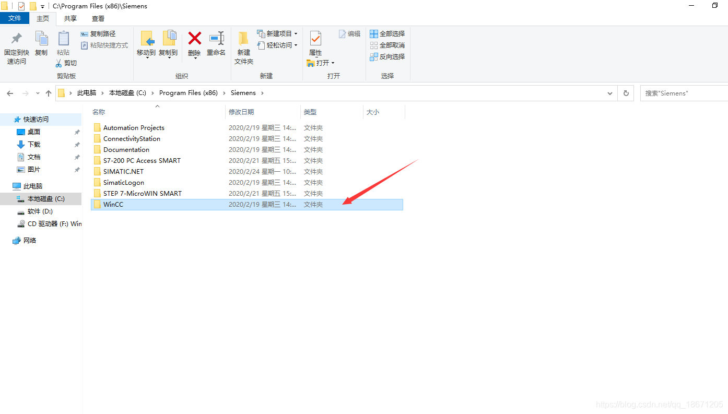728x414 pixels.
Task: Select the SimaticLogon folder
Action: tap(247, 182)
